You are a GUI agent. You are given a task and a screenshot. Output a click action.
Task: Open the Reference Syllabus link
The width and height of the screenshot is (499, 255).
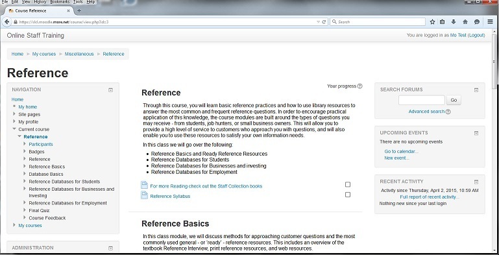pyautogui.click(x=170, y=197)
